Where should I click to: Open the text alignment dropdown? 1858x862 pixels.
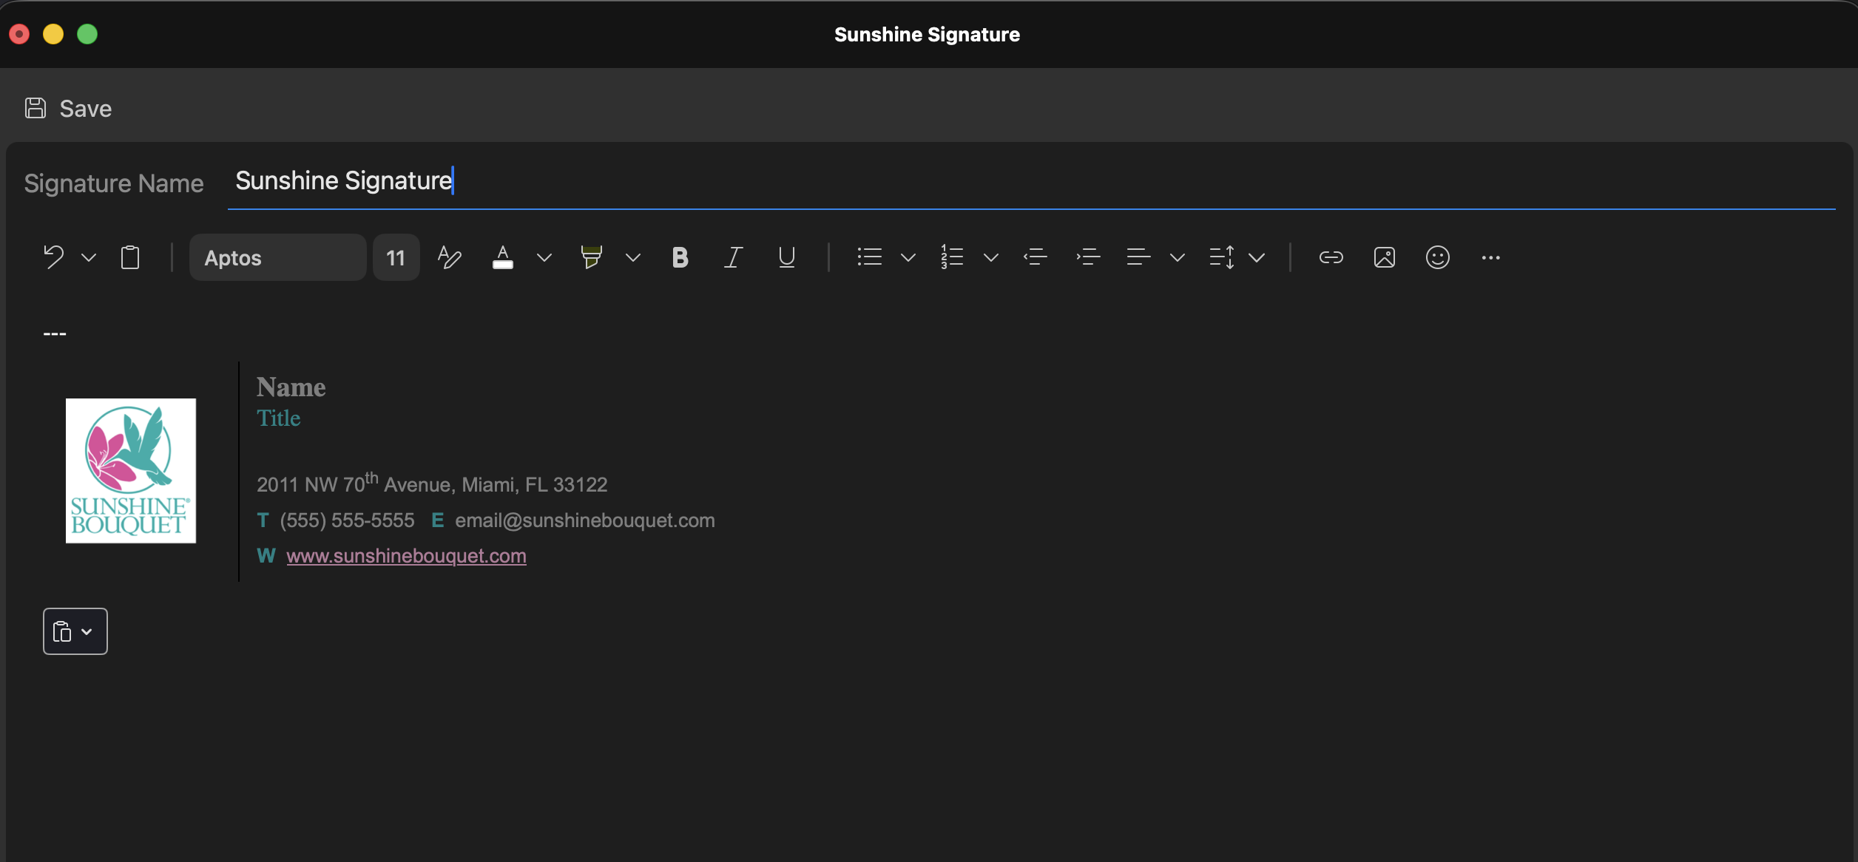[1176, 257]
